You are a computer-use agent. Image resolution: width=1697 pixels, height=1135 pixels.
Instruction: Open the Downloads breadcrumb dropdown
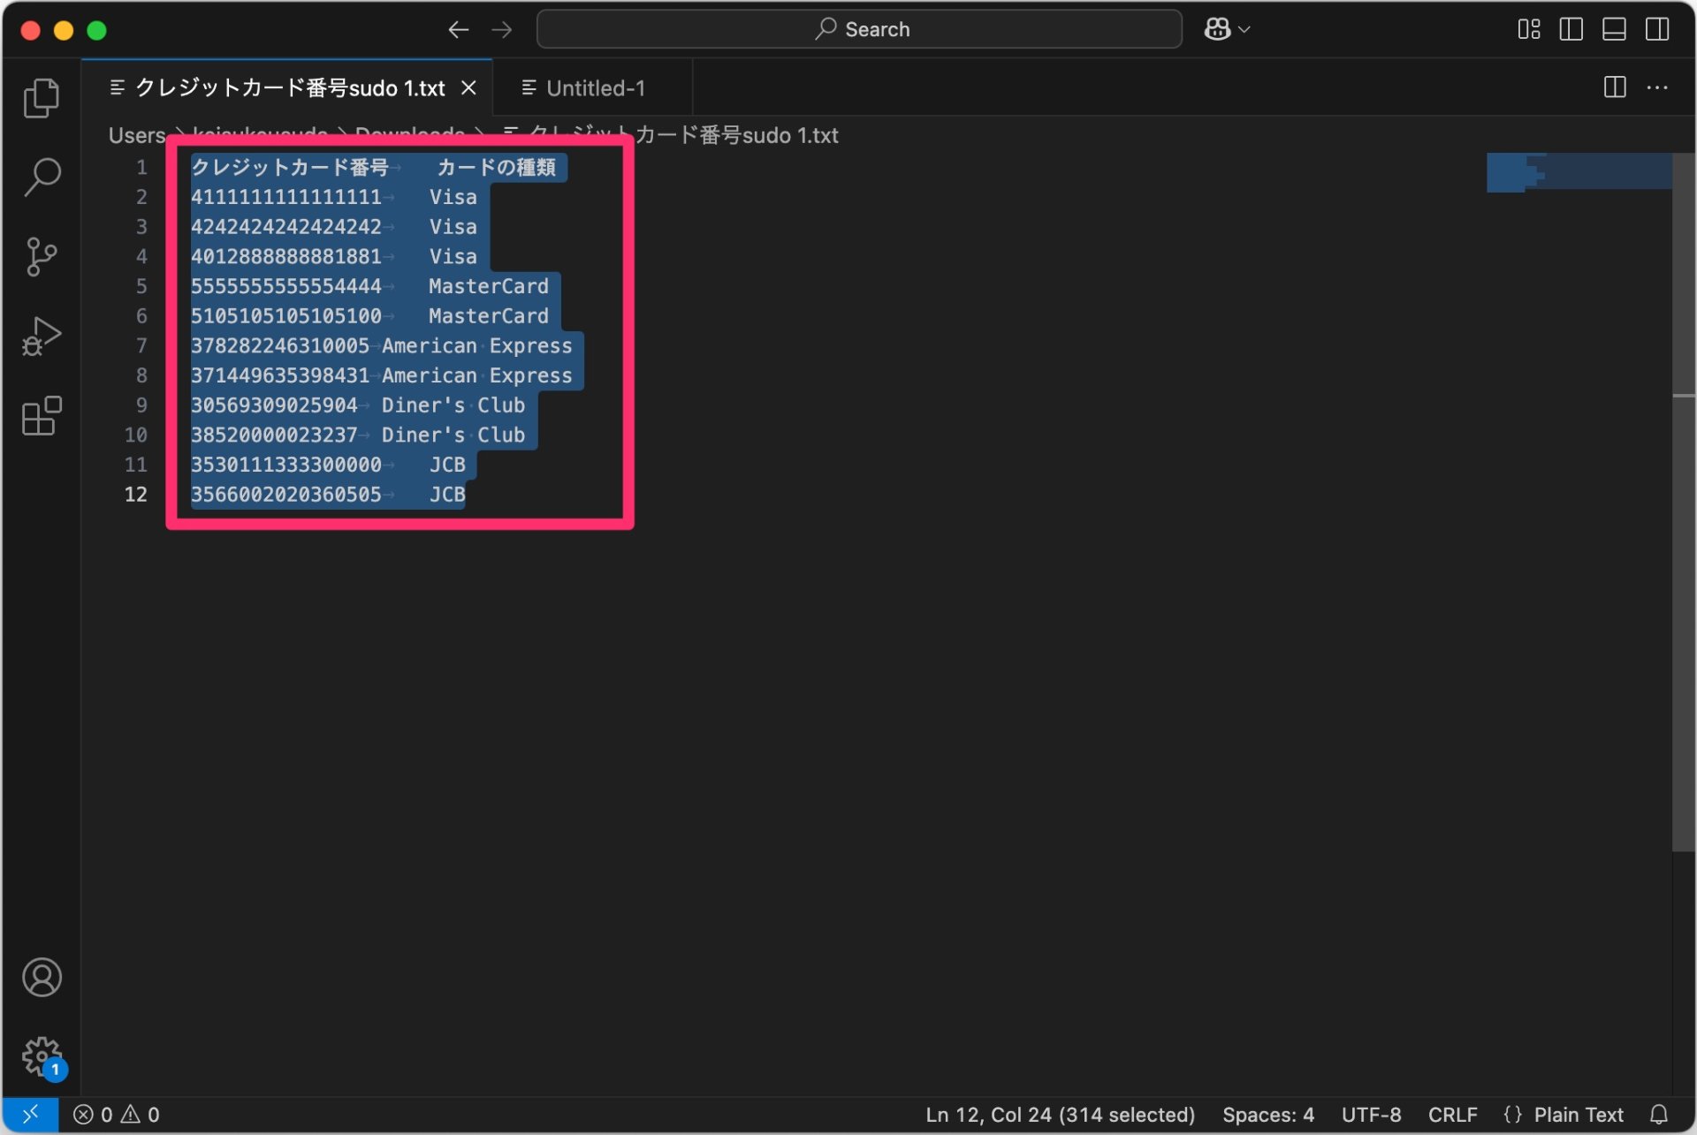pos(409,135)
